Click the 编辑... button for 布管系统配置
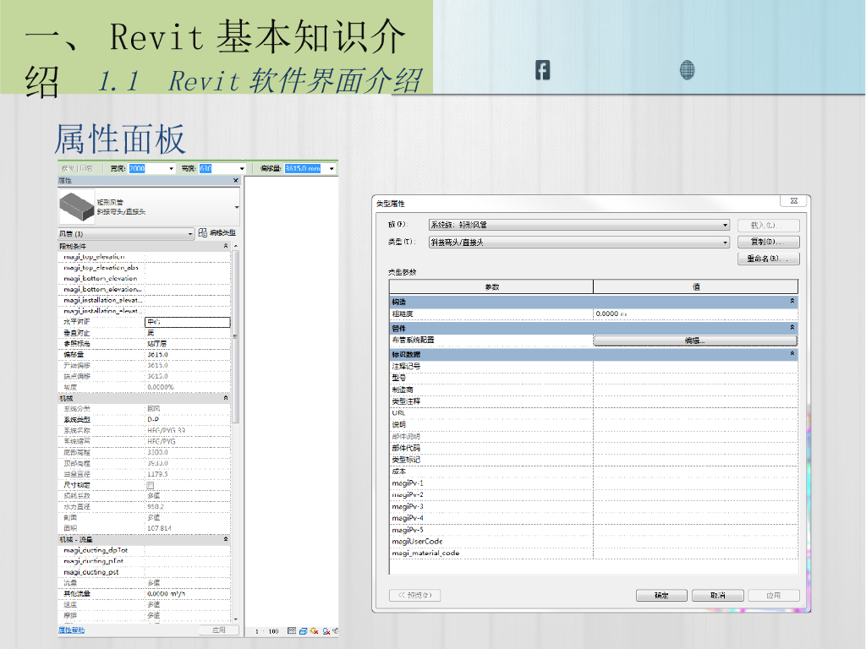The width and height of the screenshot is (866, 649). (695, 341)
